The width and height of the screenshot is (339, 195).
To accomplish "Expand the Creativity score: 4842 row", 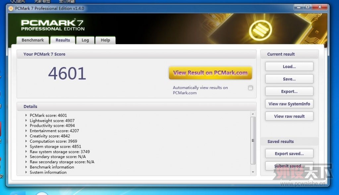I will pos(26,136).
